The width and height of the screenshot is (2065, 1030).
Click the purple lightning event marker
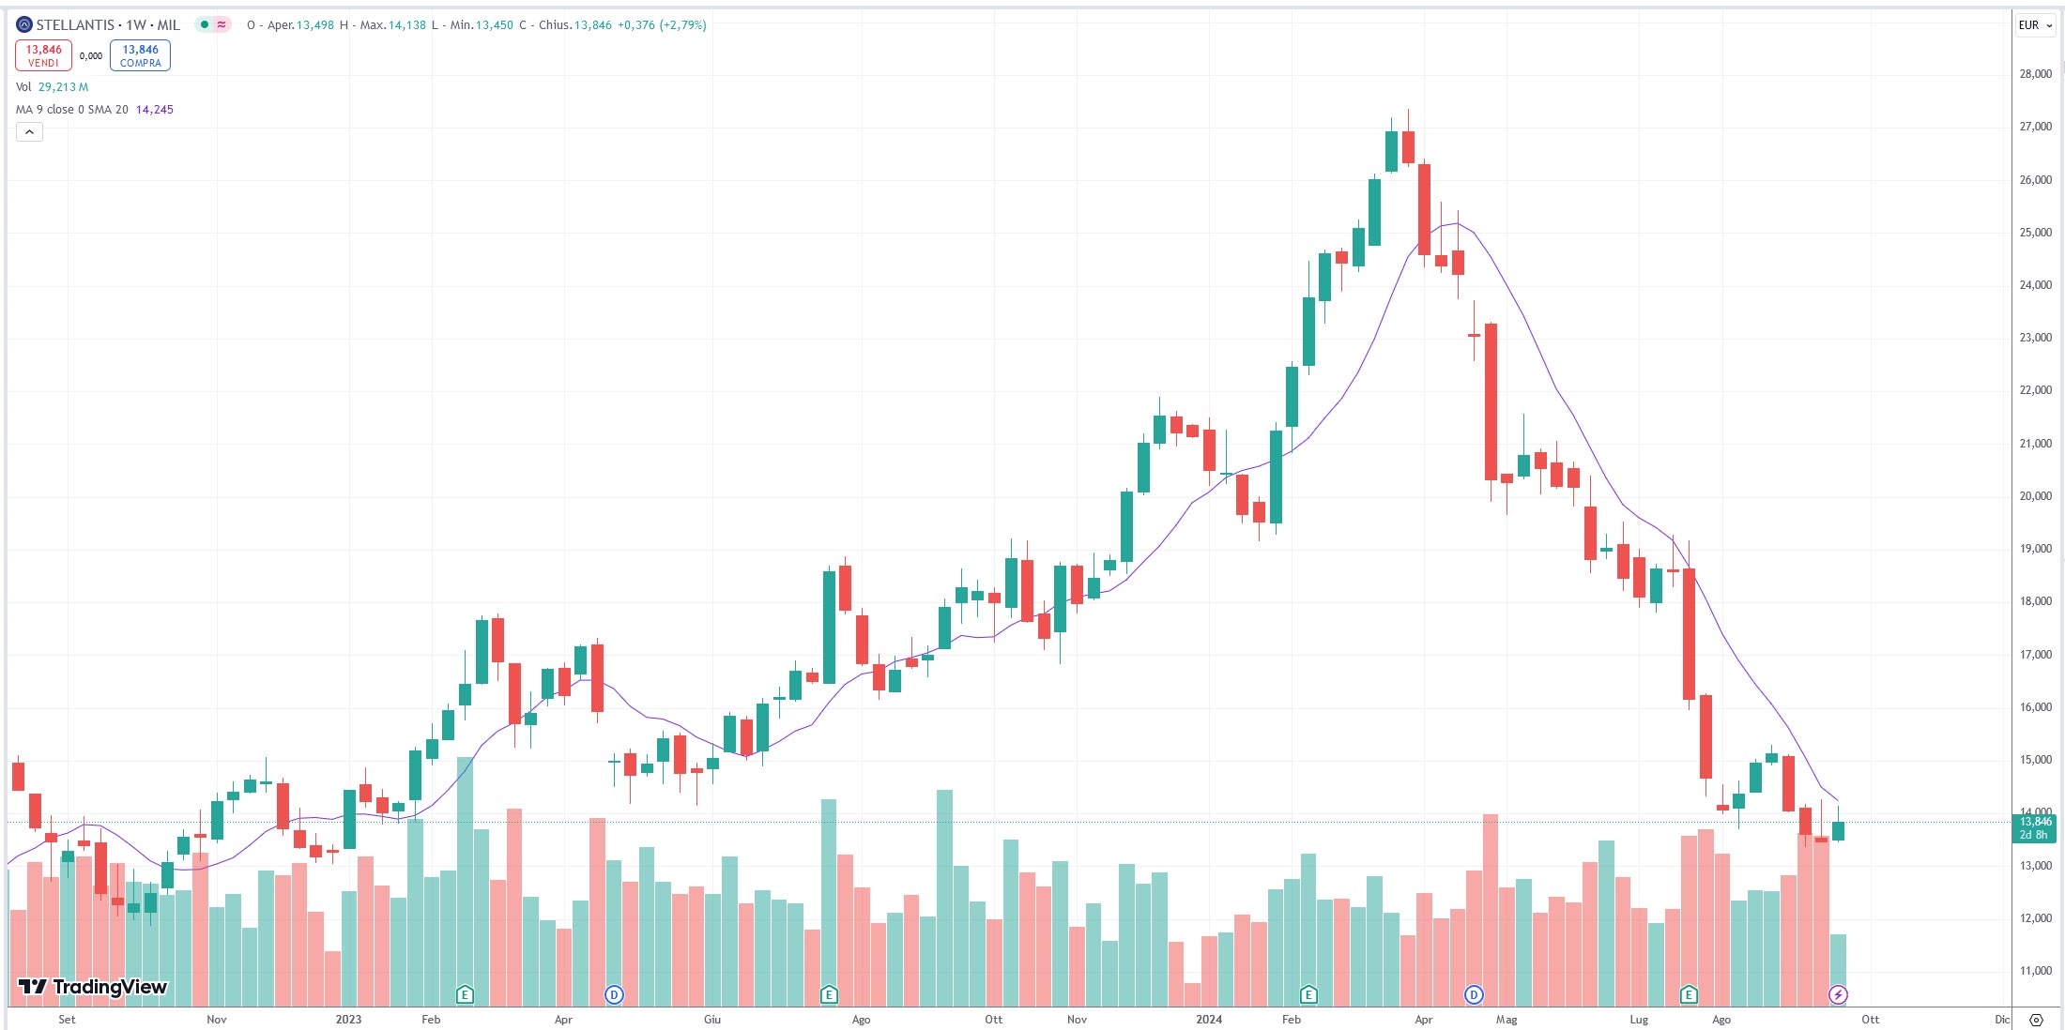1838,994
